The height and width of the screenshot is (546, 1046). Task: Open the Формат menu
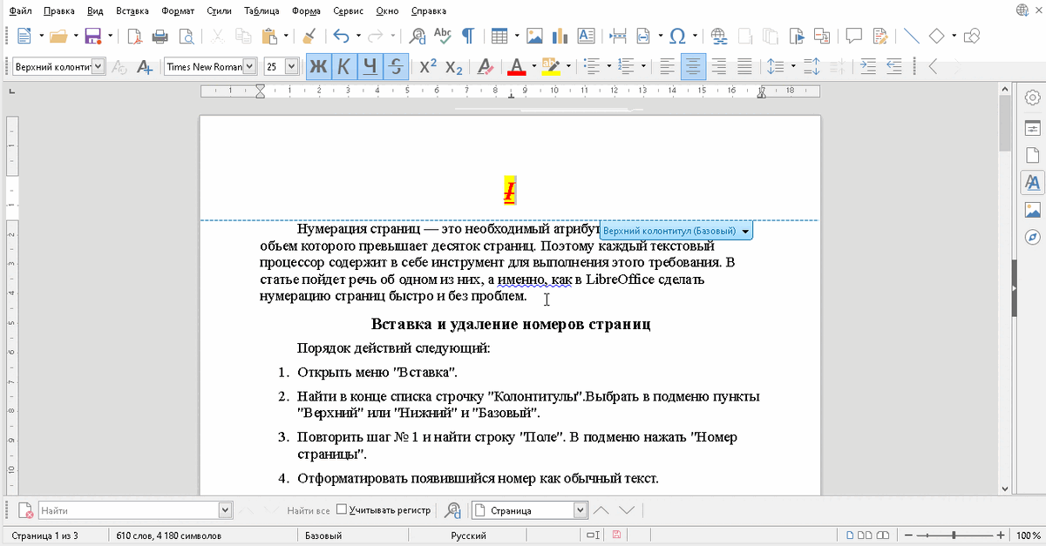[x=178, y=11]
